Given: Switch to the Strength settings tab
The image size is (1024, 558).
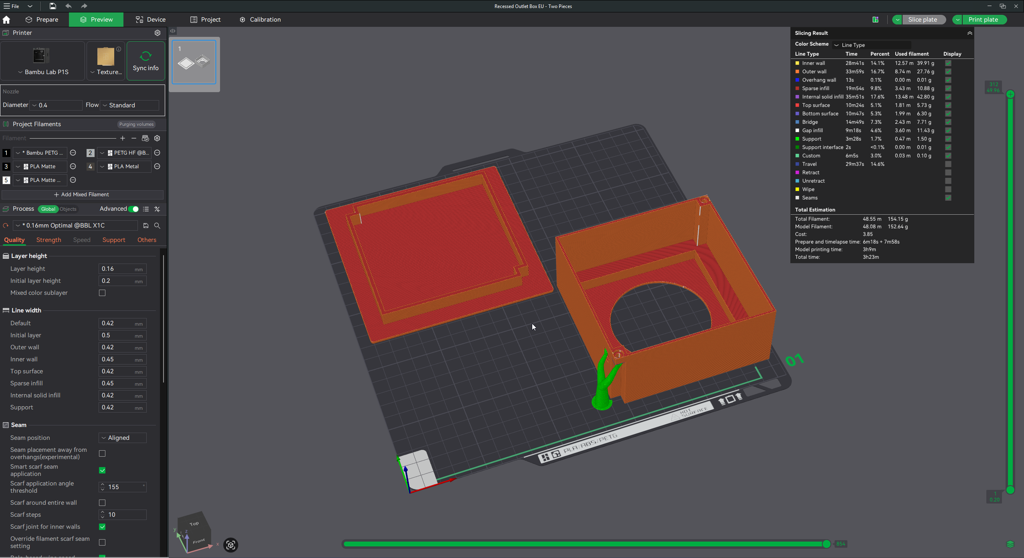Looking at the screenshot, I should click(x=48, y=240).
